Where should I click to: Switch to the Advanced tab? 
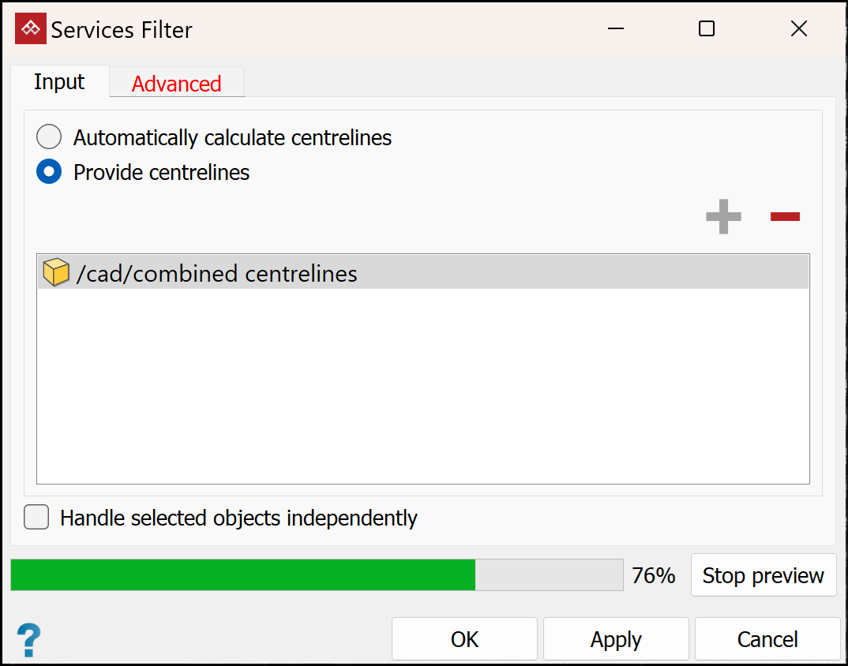point(176,84)
